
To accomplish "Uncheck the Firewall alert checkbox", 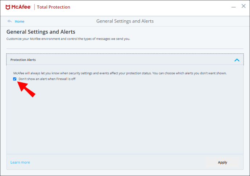I will 14,79.
